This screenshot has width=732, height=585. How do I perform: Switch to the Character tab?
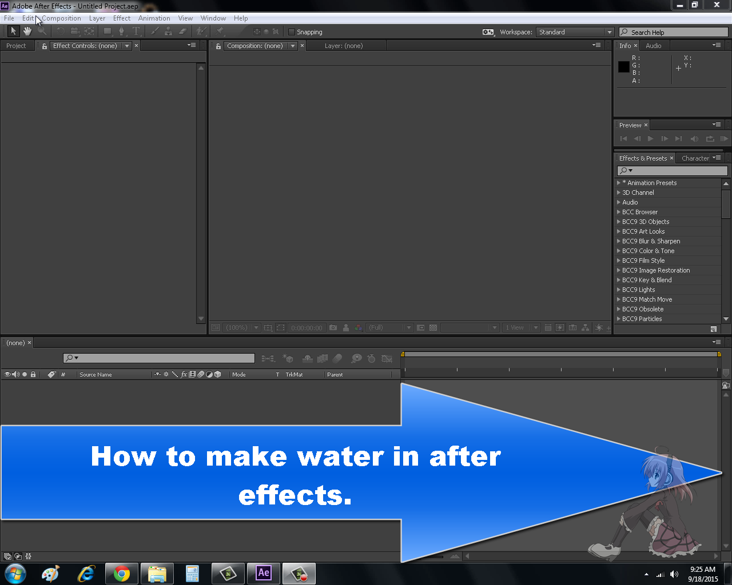pos(695,158)
